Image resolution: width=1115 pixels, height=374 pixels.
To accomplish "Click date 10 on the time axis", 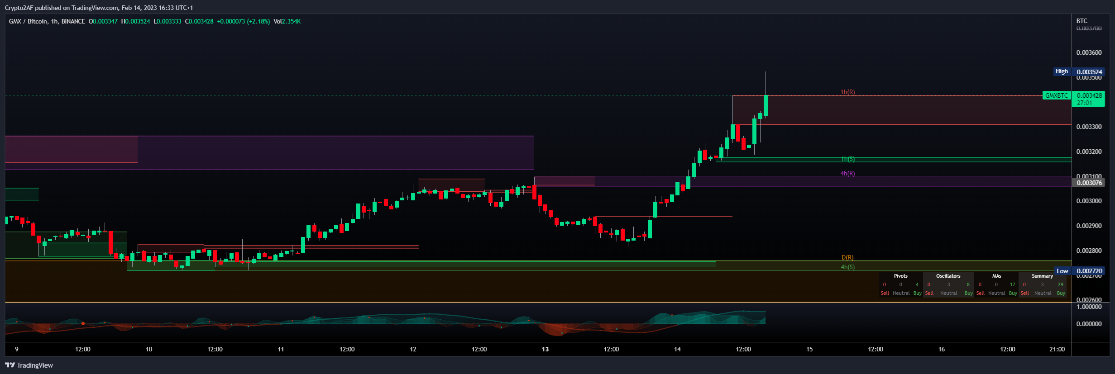I will [149, 349].
